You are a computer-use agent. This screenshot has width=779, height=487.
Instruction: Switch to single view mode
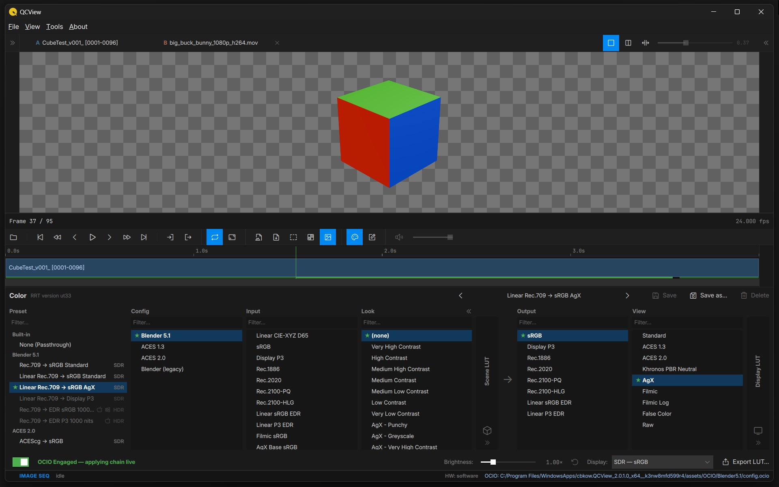coord(611,43)
